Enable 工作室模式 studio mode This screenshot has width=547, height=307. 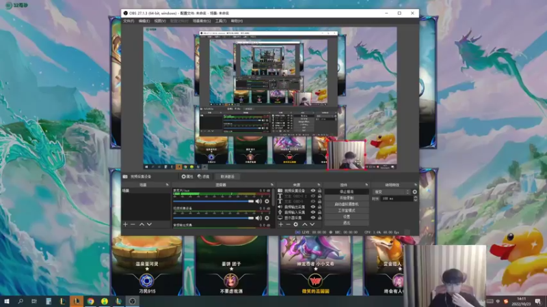click(347, 211)
